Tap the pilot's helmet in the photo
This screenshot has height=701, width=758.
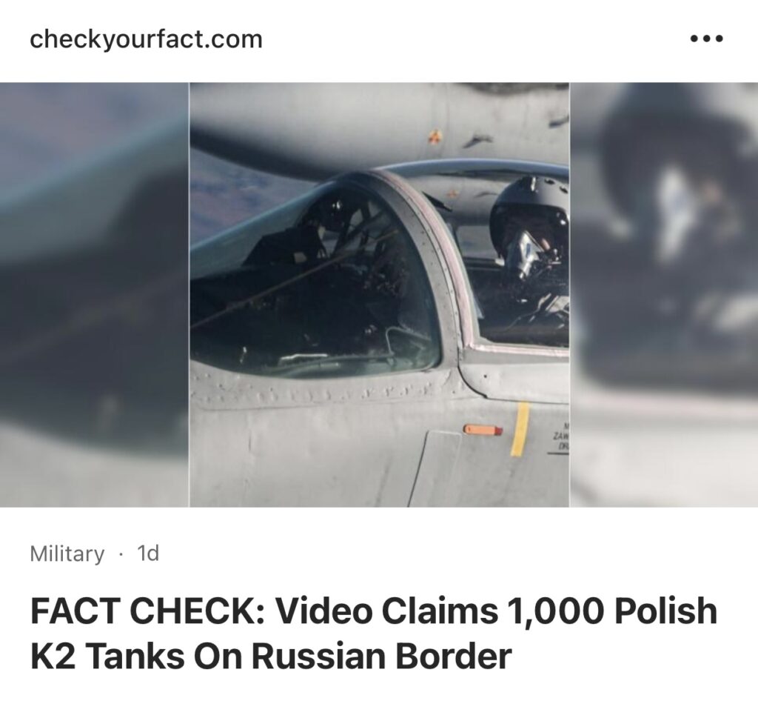(x=529, y=213)
